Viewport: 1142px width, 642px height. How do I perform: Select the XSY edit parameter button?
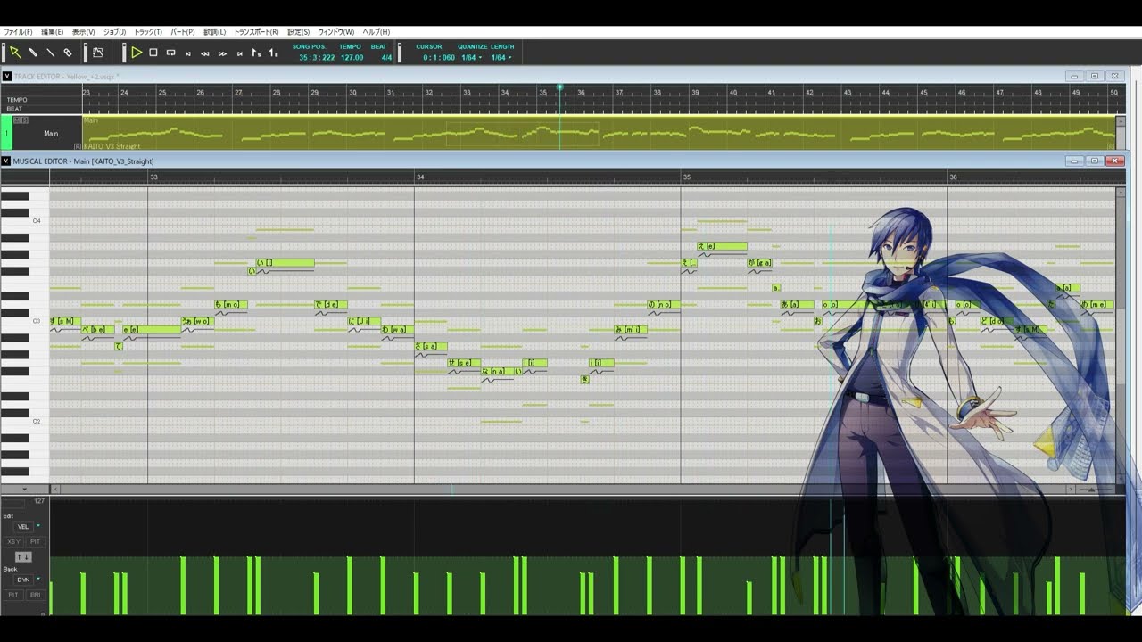[x=14, y=541]
